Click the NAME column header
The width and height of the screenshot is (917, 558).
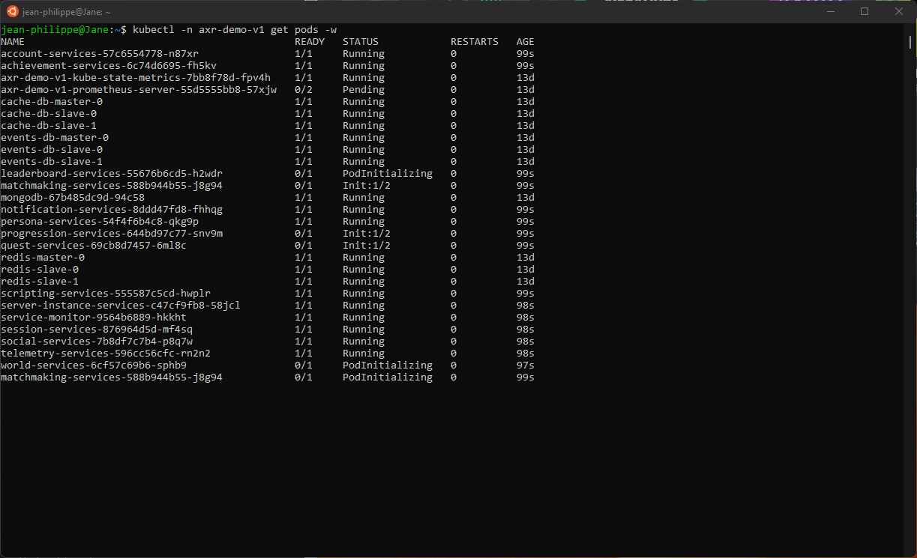(13, 42)
